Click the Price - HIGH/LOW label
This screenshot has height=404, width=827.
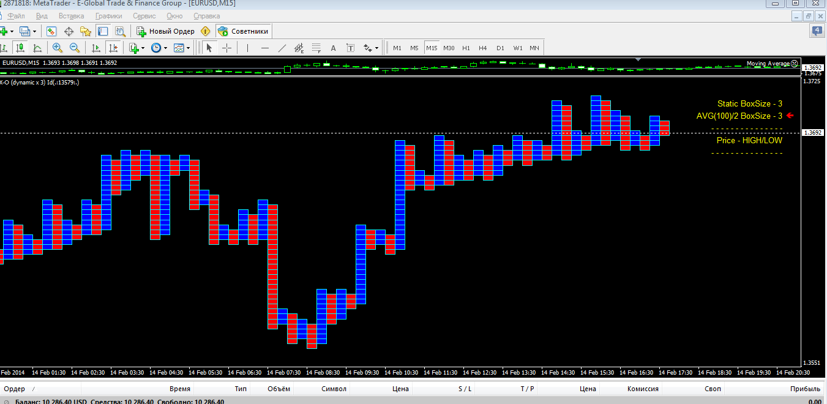pos(749,140)
